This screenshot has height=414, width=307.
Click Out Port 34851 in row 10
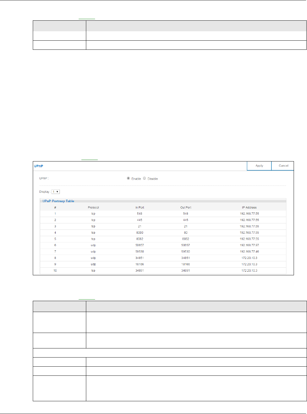pos(186,271)
